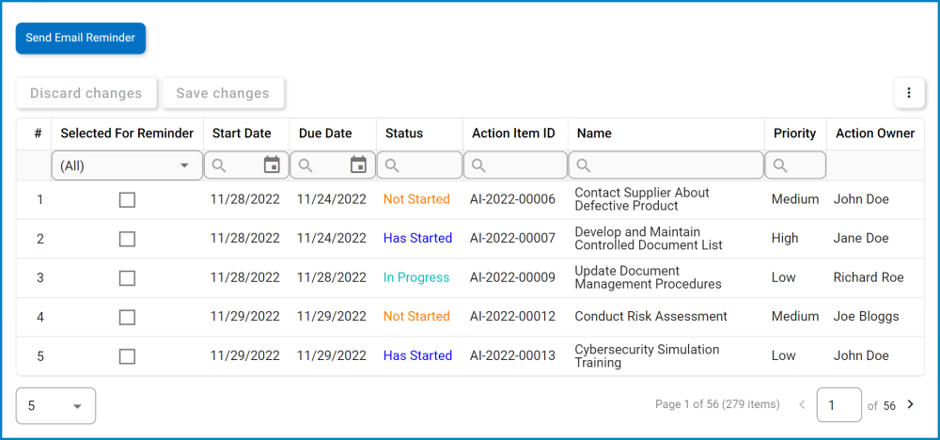Click the page number input box
Screen dimensions: 940x440
[838, 405]
